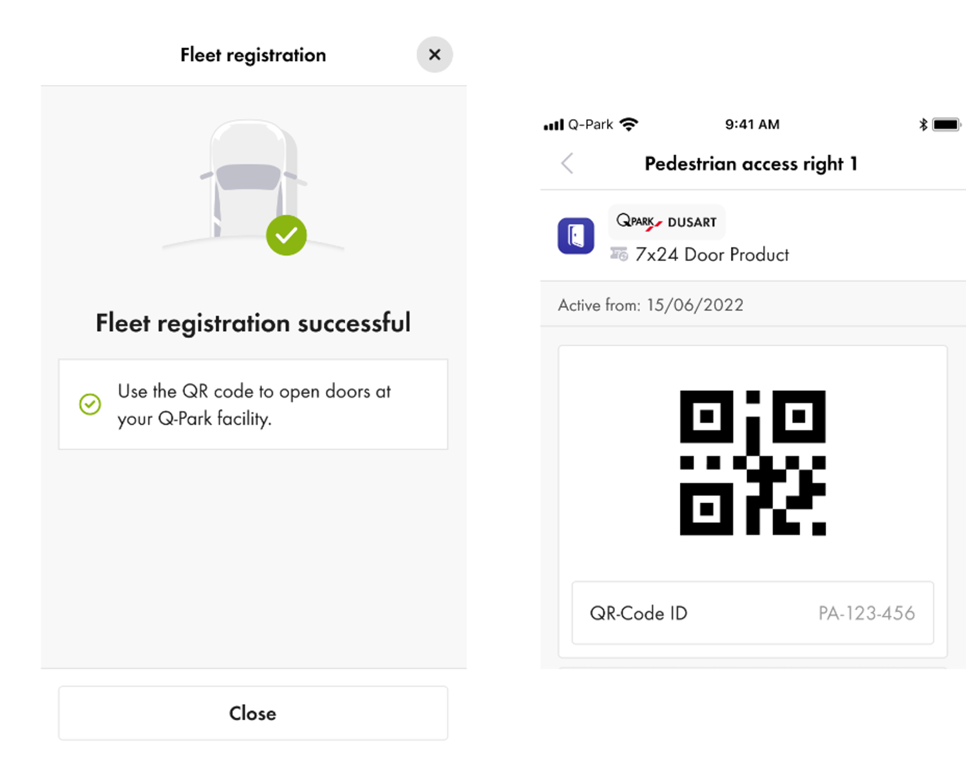
Task: Tap the QR code image
Action: point(752,462)
